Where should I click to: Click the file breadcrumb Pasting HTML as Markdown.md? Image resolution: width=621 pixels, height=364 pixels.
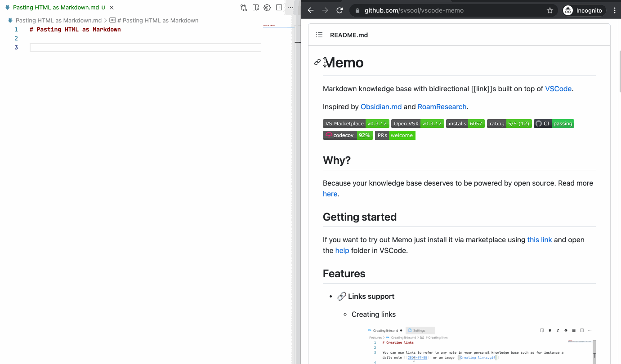[58, 20]
